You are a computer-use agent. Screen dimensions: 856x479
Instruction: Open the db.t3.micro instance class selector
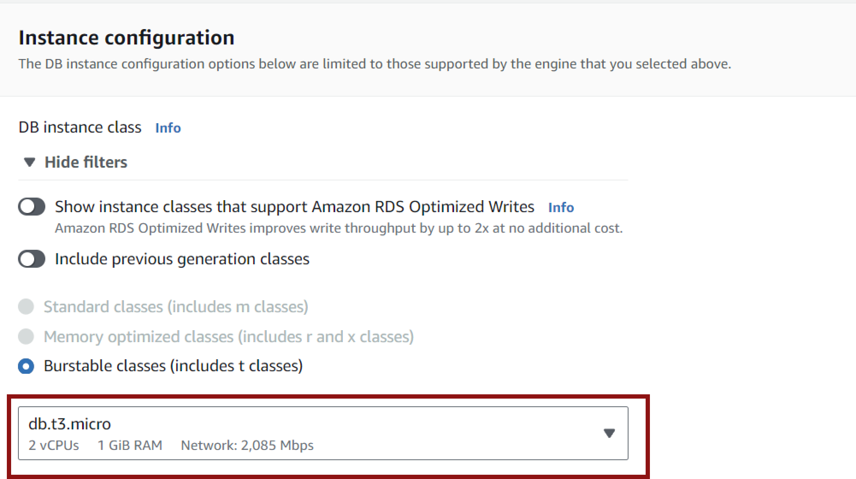pyautogui.click(x=323, y=433)
